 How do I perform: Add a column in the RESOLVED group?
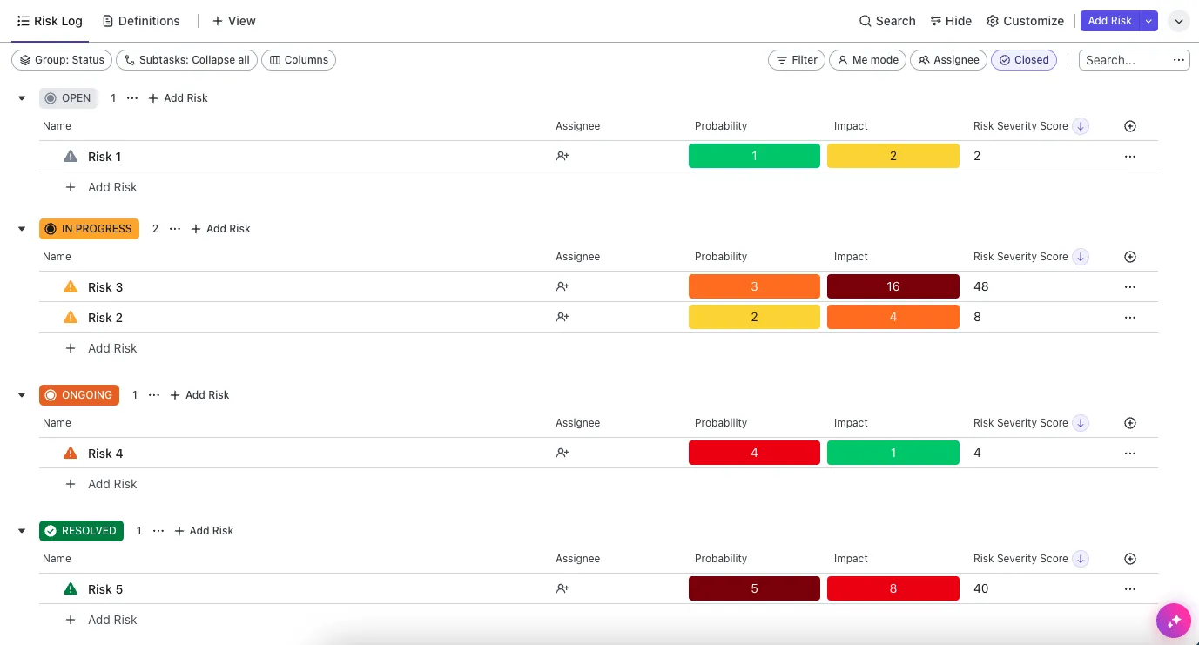click(x=1130, y=559)
